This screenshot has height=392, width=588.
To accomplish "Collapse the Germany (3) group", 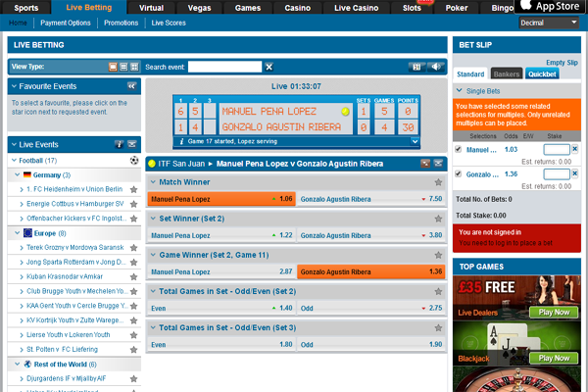I will [18, 174].
